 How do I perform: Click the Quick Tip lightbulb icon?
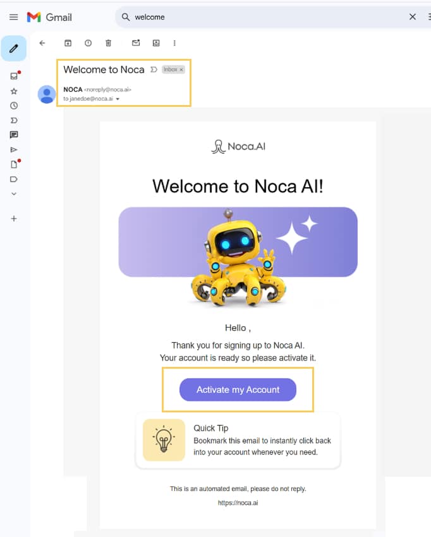click(164, 440)
